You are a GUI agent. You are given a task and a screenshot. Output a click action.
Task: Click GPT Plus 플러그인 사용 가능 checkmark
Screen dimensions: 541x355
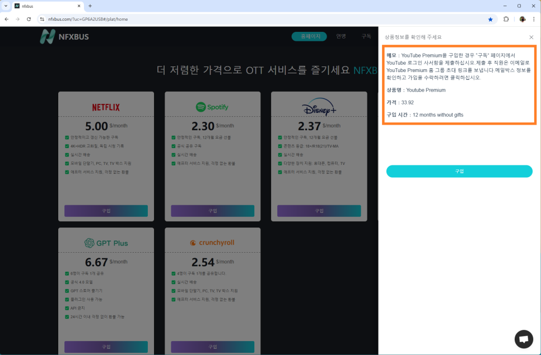pyautogui.click(x=67, y=299)
